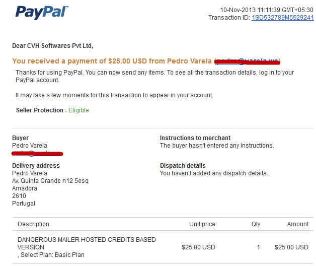Click the date 10-Nov-2013 timestamp

pos(267,10)
